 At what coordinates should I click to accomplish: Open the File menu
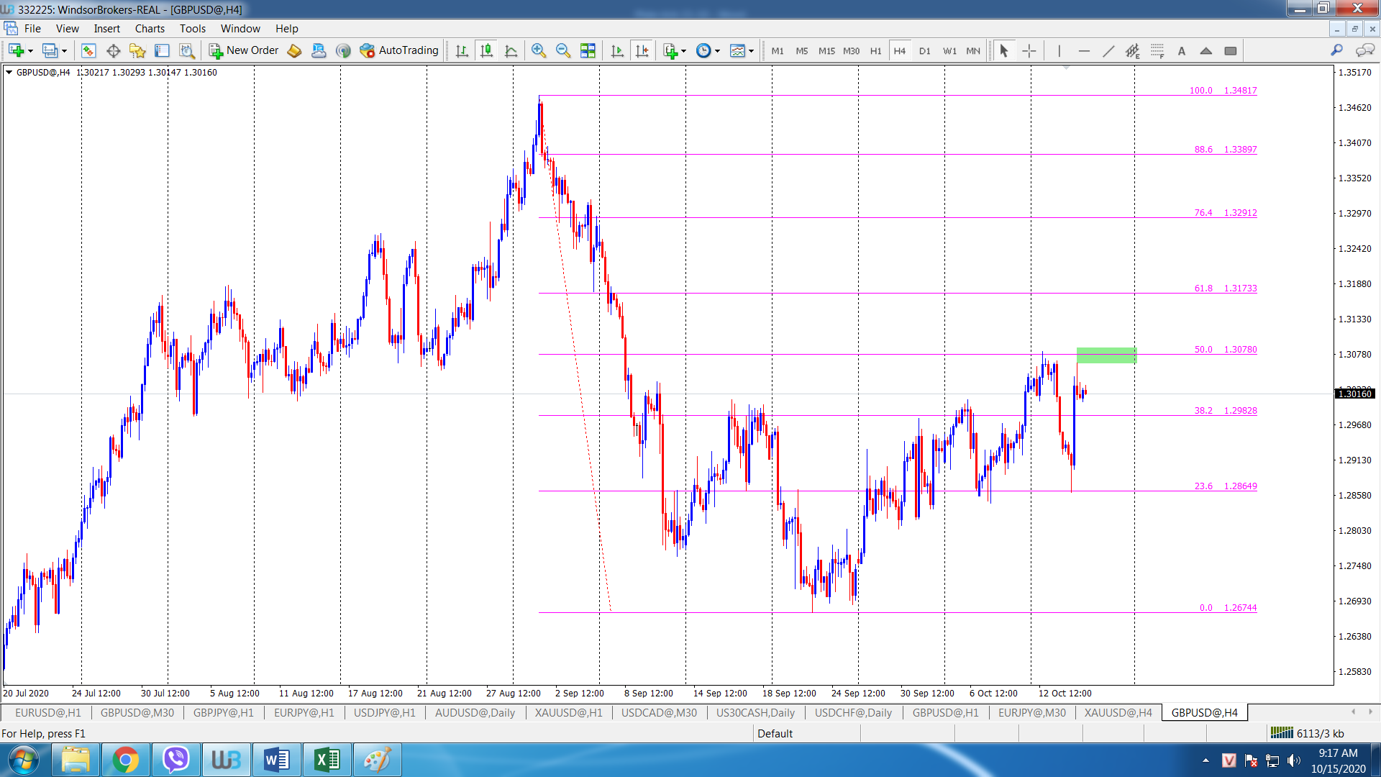32,29
